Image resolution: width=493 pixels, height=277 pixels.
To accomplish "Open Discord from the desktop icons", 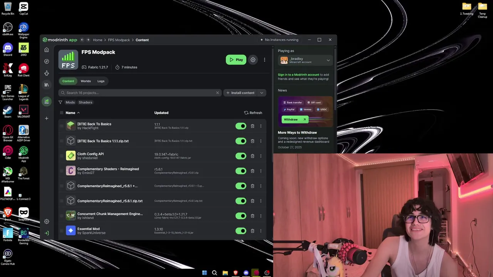I will (8, 50).
